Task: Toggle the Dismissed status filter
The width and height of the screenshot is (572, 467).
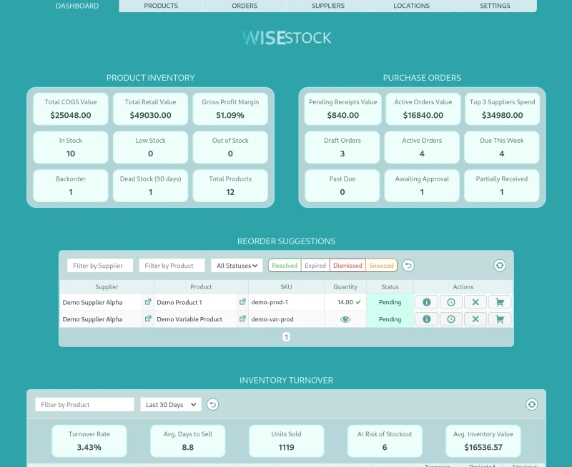Action: (347, 266)
